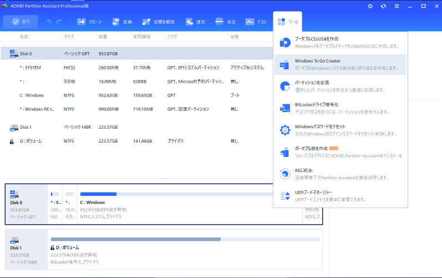Click the redo arrow icon

click(x=59, y=22)
